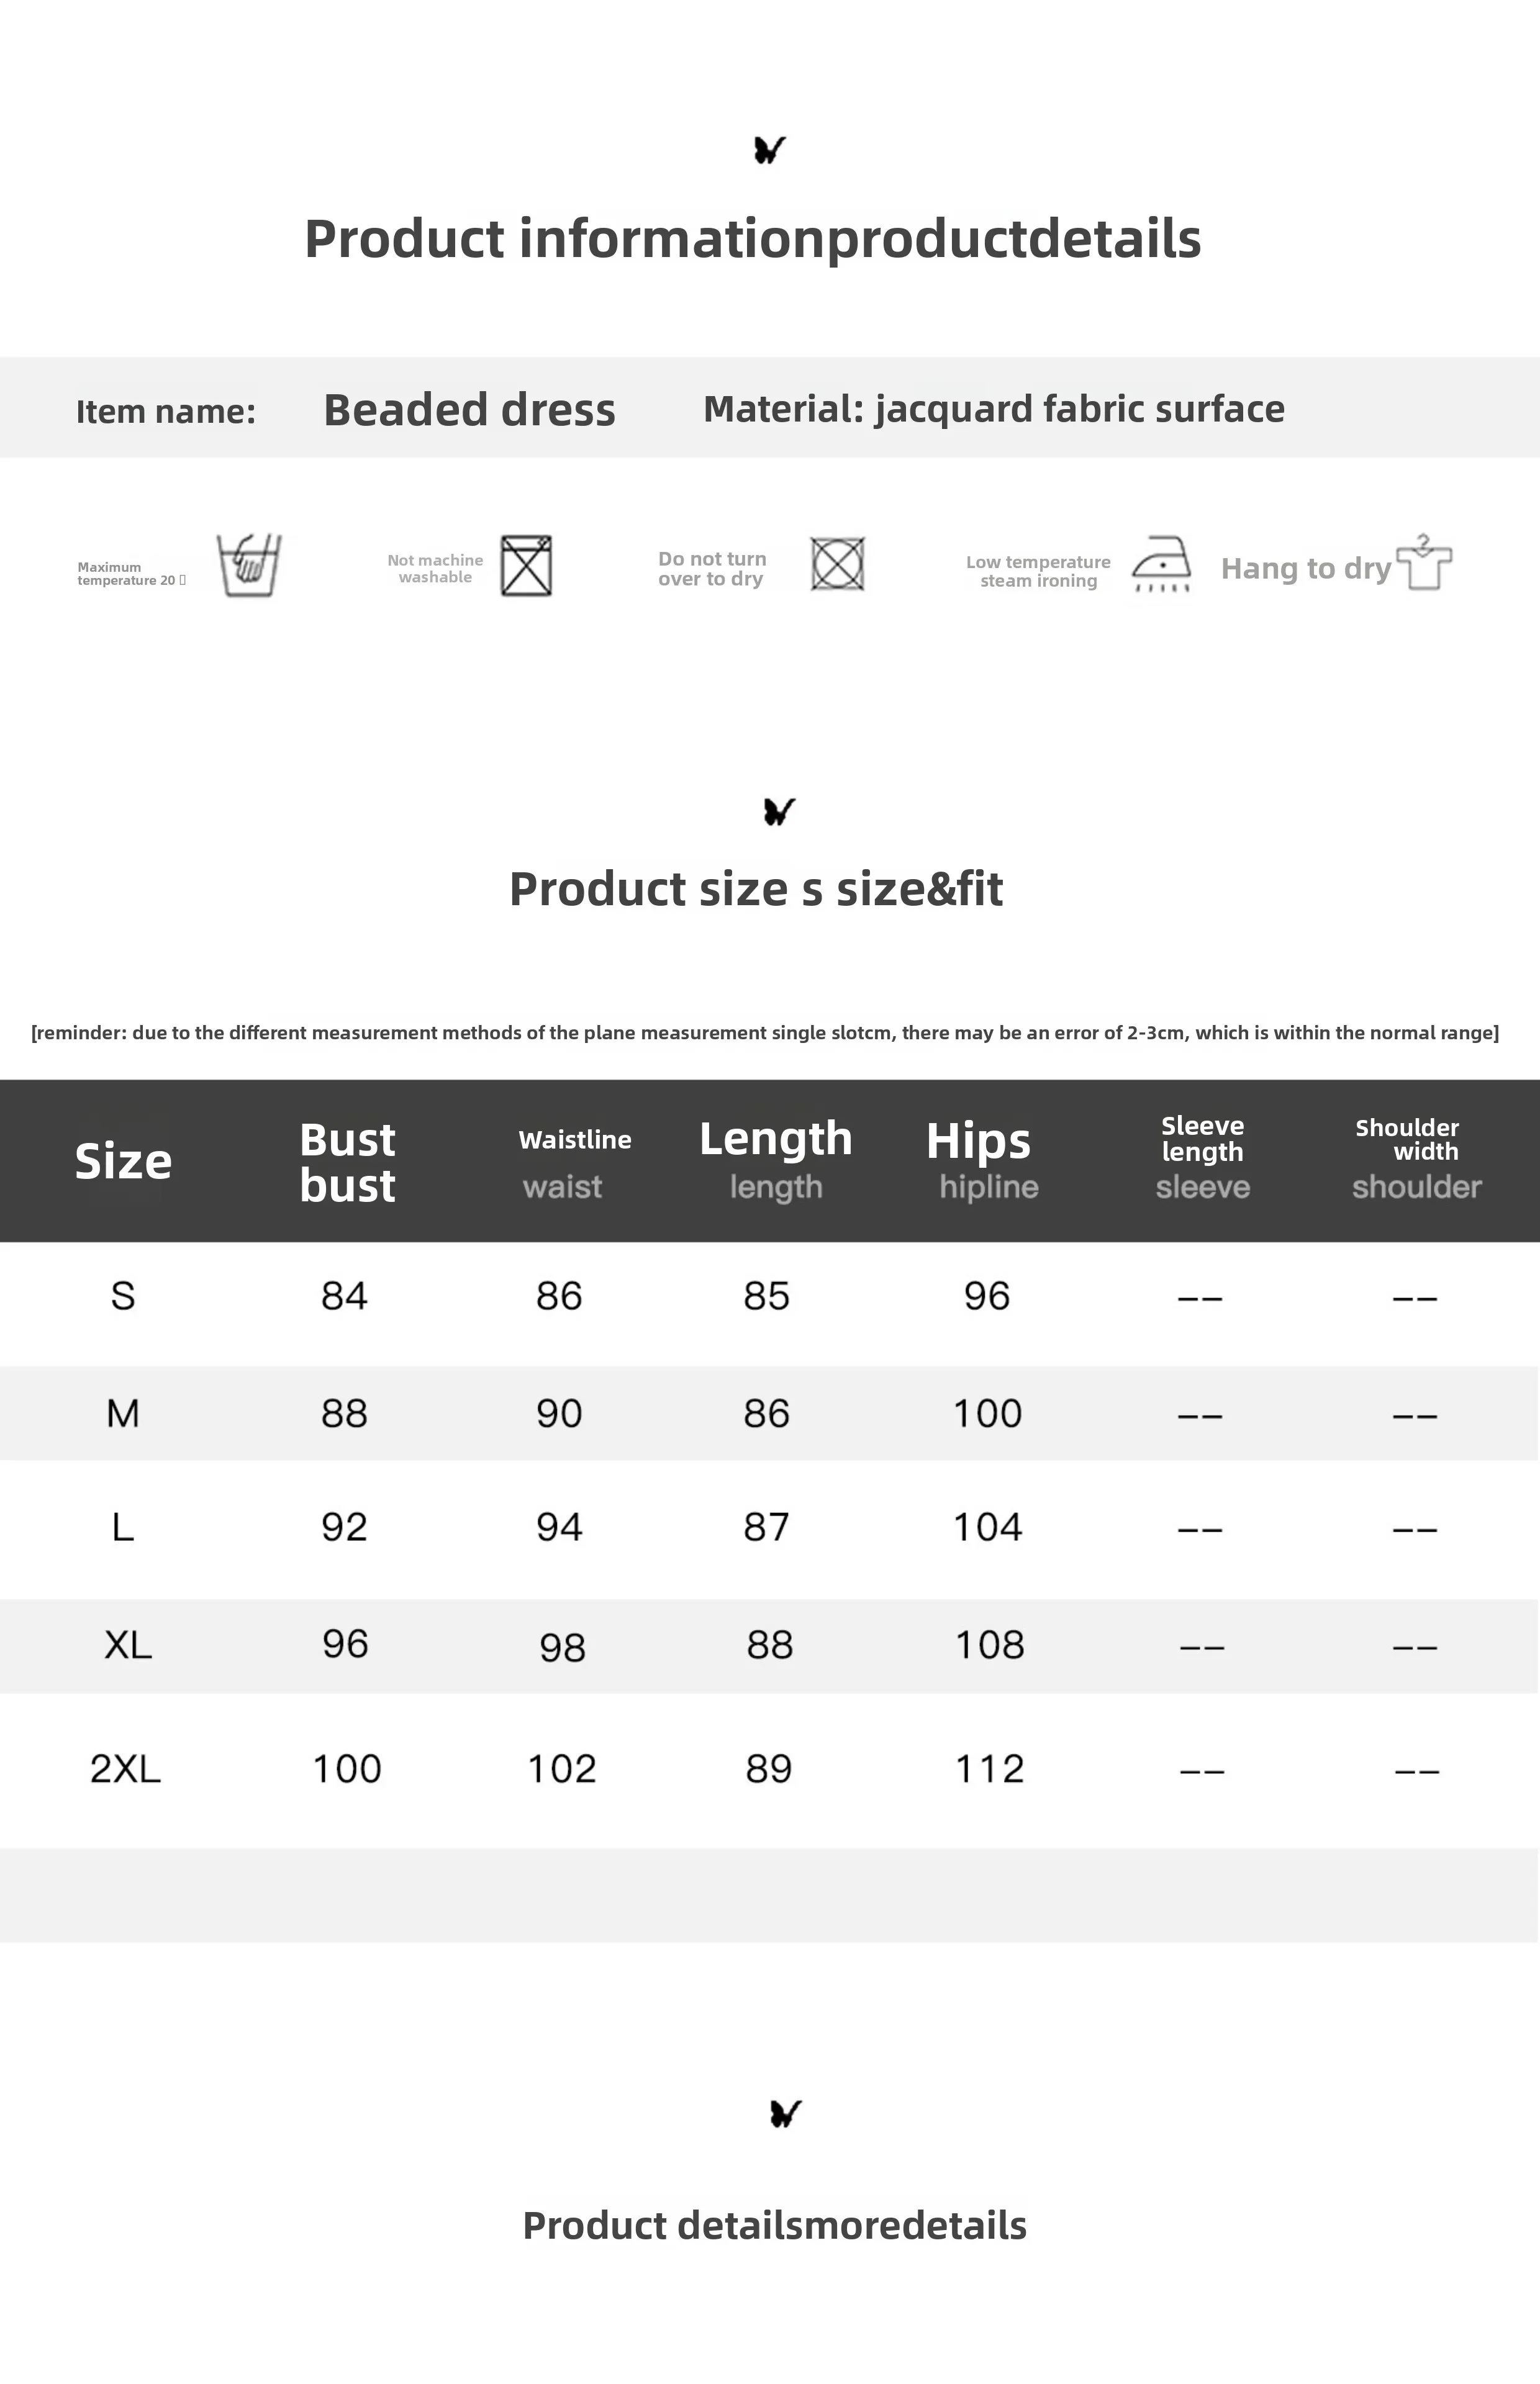Click the M size hips value 100
Screen dimensions: 1540x2384
point(987,1414)
